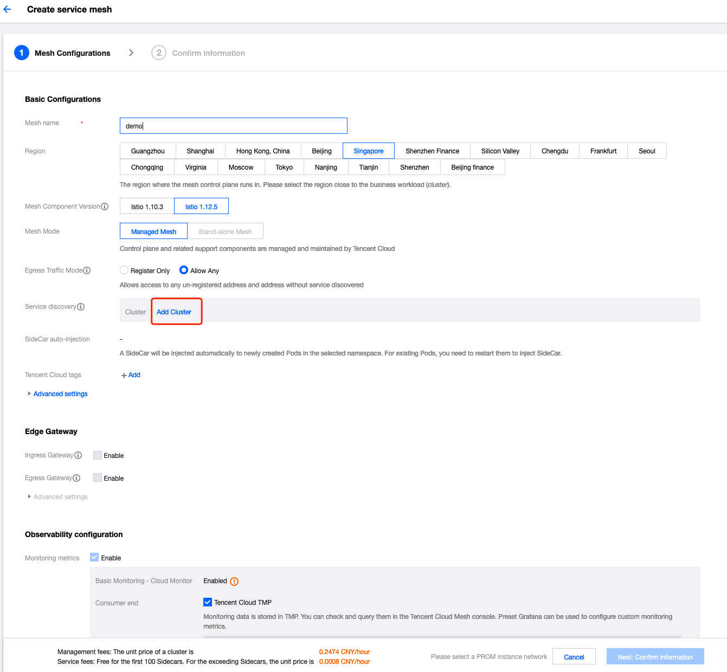Screen dimensions: 727x672
Task: Select Istio 1.10.3 version option
Action: click(147, 206)
